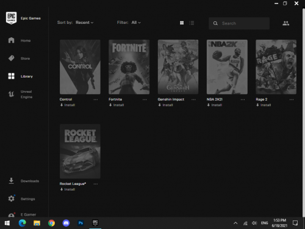Show hidden system tray icons

pyautogui.click(x=235, y=223)
